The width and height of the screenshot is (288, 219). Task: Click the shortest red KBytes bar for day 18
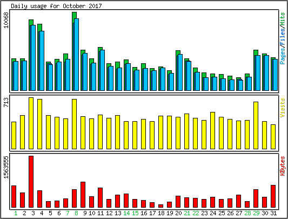click(160, 206)
